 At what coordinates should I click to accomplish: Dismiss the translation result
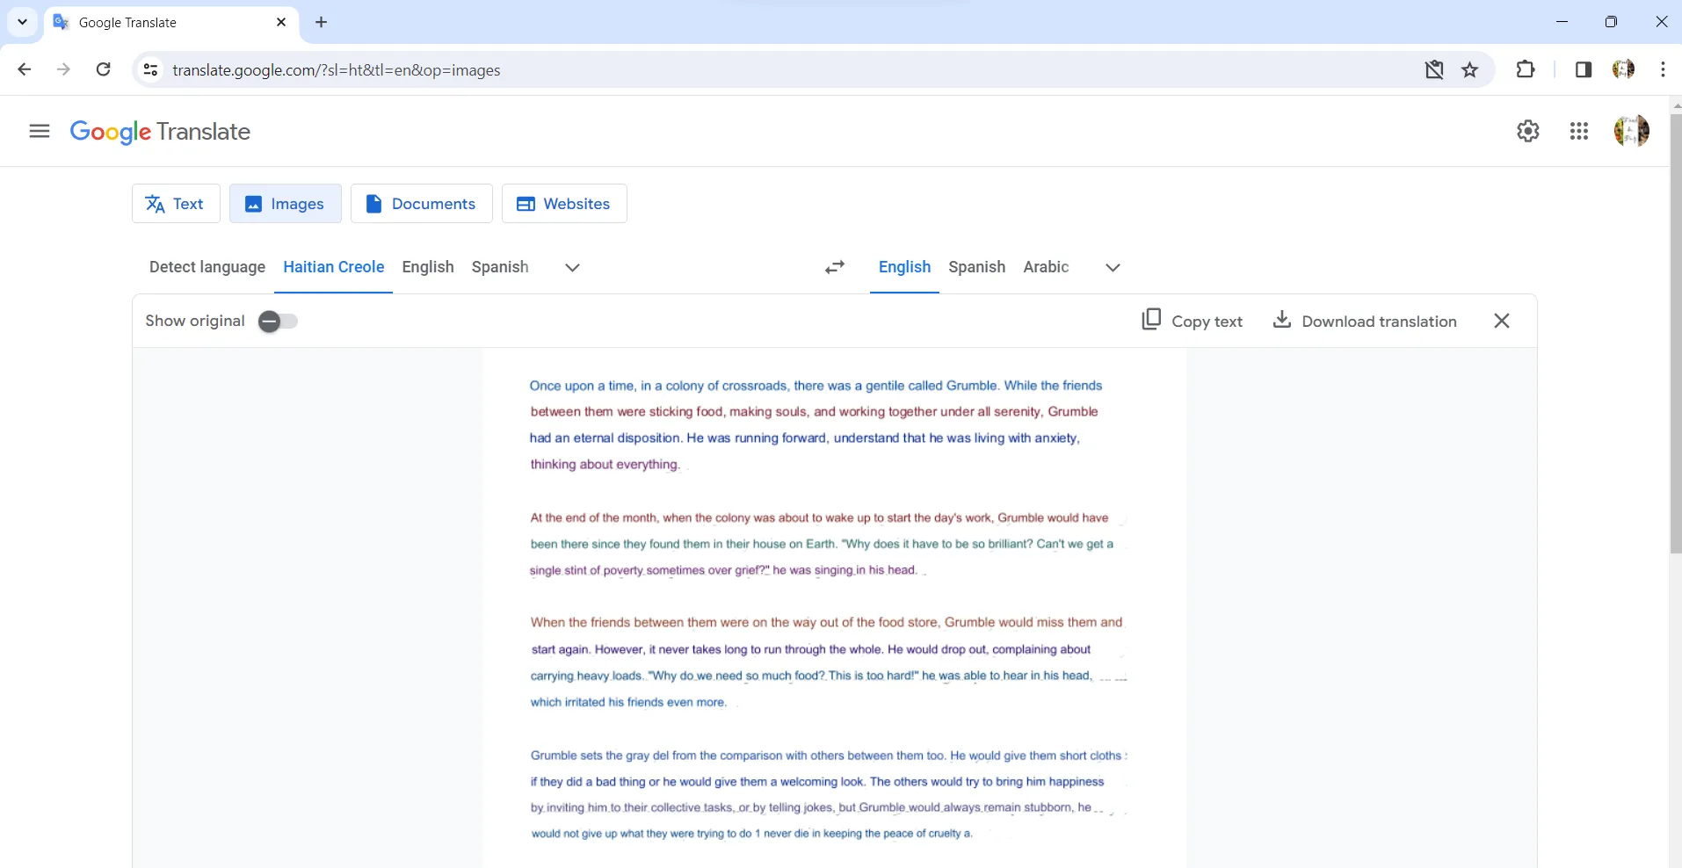click(x=1501, y=321)
